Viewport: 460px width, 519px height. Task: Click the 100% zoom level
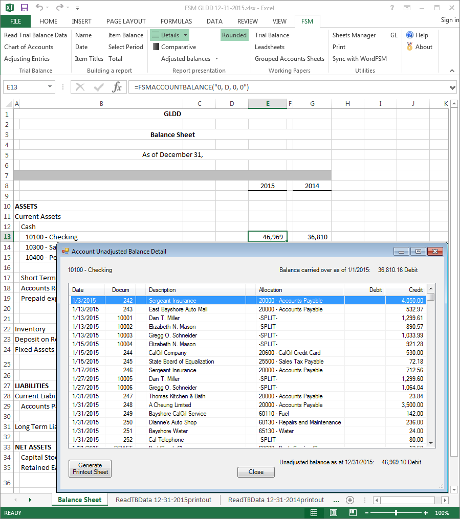pyautogui.click(x=442, y=513)
